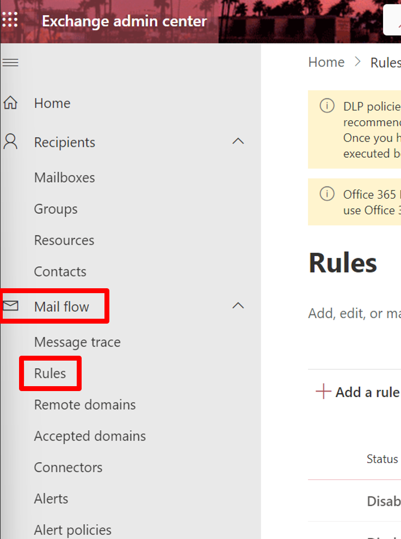Select Connectors from the navigation
Image resolution: width=401 pixels, height=539 pixels.
pyautogui.click(x=68, y=467)
